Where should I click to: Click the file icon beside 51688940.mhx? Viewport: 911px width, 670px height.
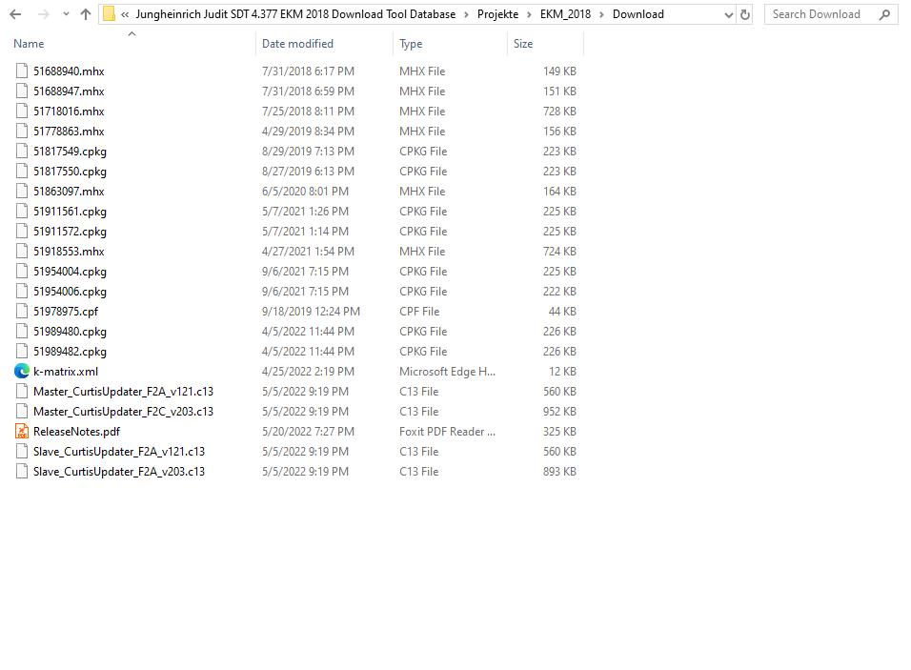[21, 71]
